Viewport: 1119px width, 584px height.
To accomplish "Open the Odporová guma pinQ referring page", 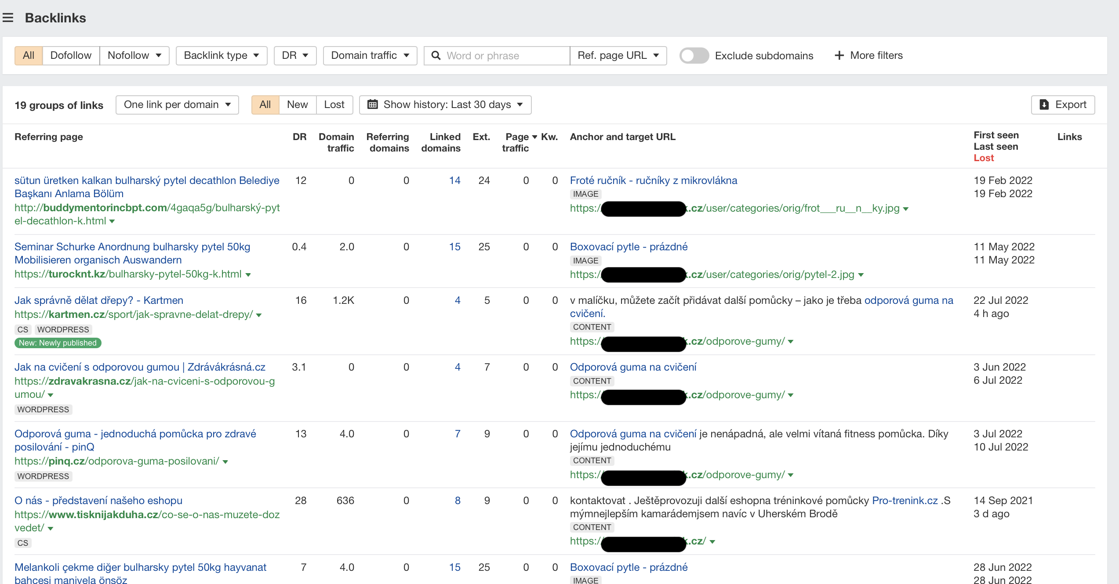I will 135,440.
